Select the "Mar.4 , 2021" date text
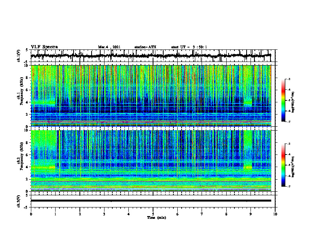 point(109,47)
